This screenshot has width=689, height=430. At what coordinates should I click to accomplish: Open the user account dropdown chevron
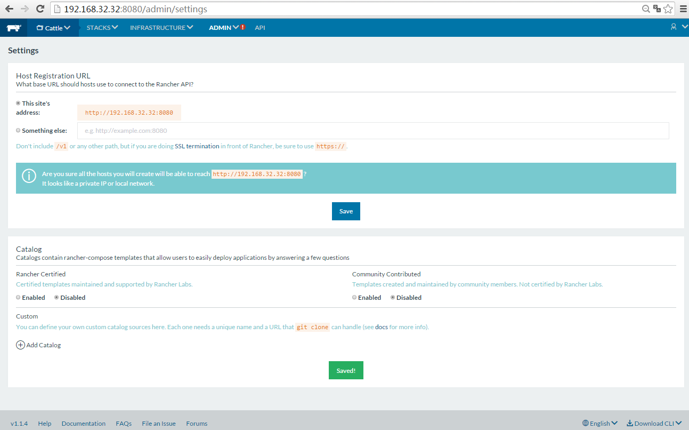click(685, 27)
